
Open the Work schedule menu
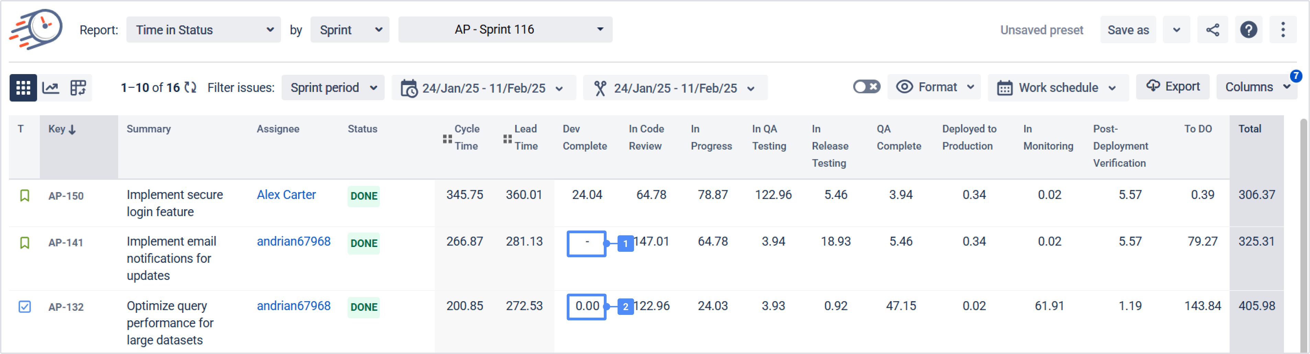(1058, 88)
